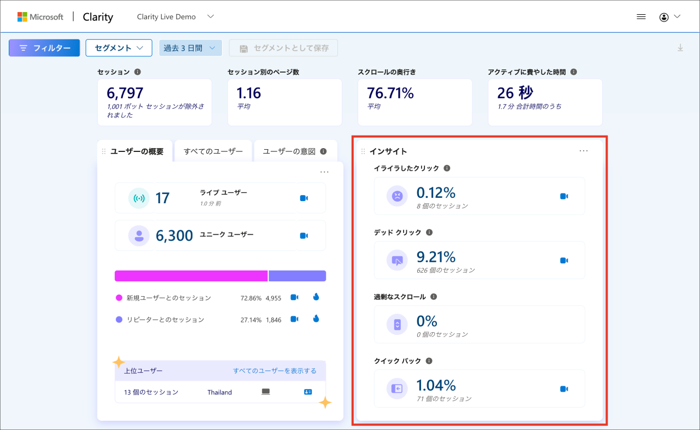Click the 76.71% scroll depth value
The image size is (700, 430).
tap(390, 93)
